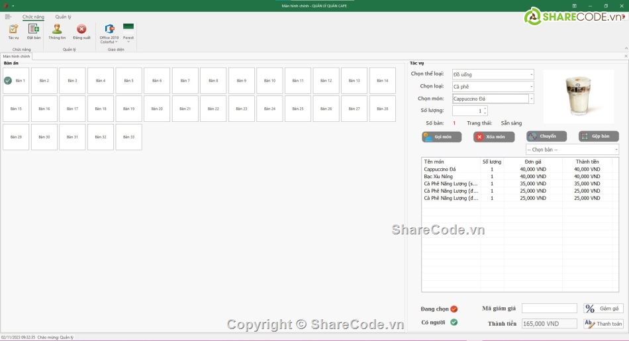Select the checked table Bàn 1

coord(16,81)
